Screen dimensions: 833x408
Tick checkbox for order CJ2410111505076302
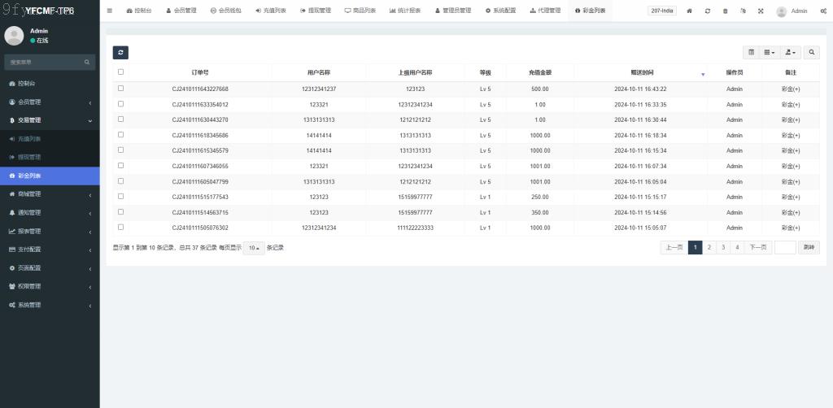[x=121, y=228]
